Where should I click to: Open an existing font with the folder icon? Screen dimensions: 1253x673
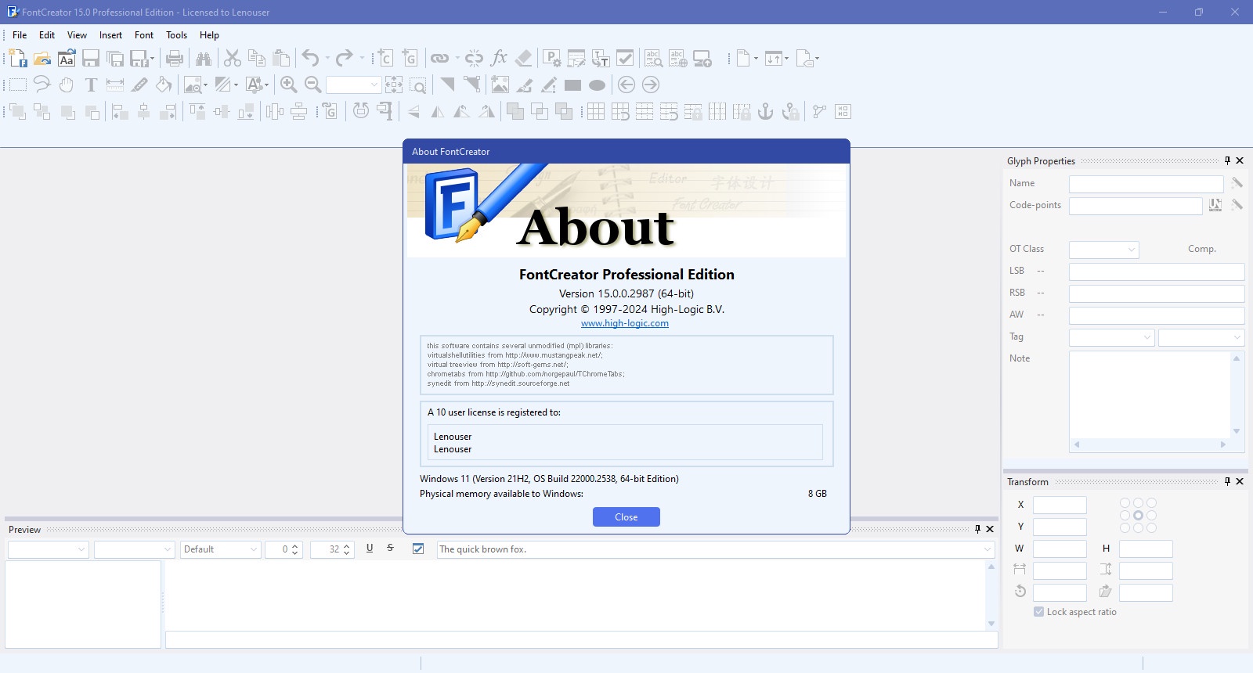coord(42,58)
